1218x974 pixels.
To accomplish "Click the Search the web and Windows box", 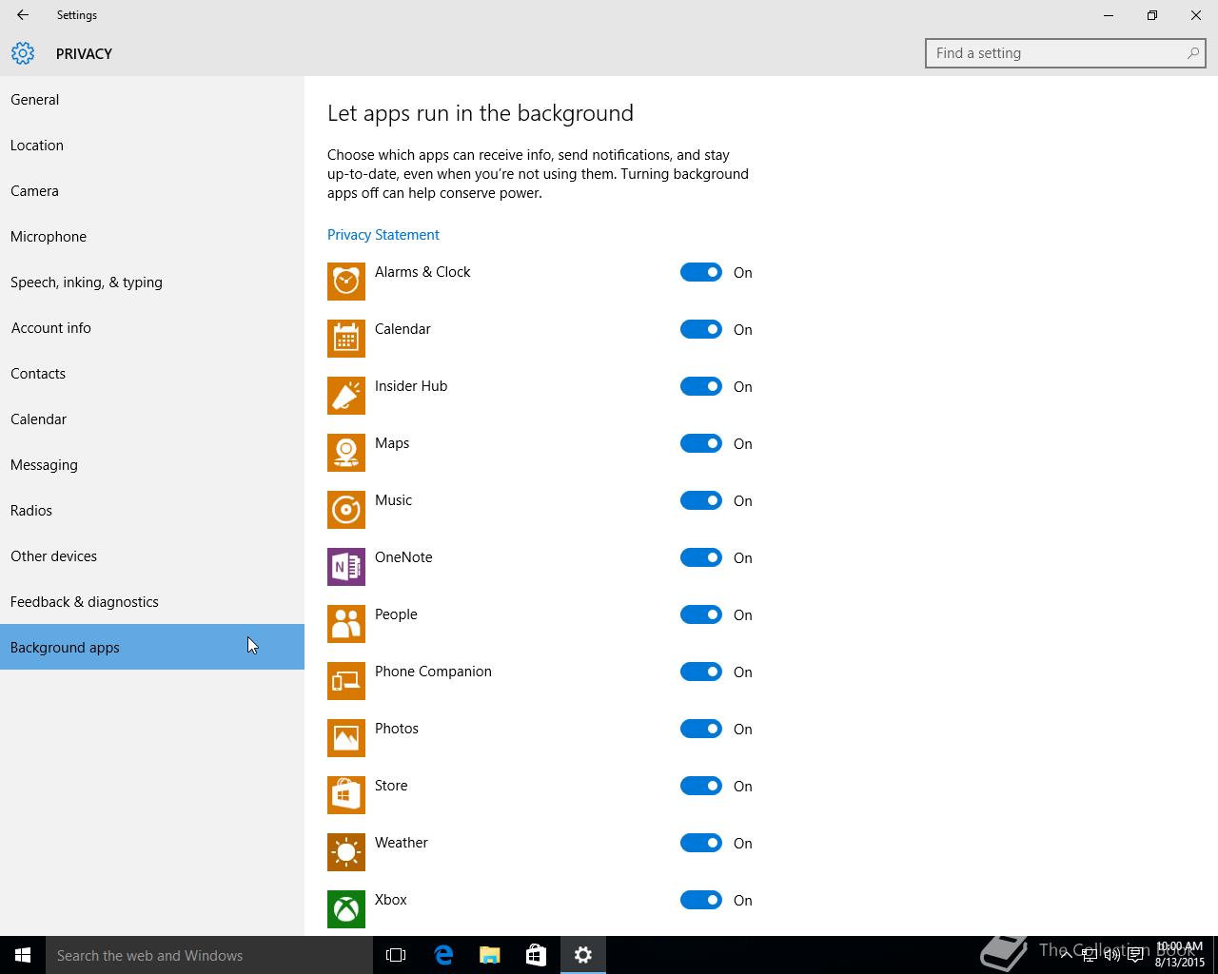I will (x=209, y=955).
